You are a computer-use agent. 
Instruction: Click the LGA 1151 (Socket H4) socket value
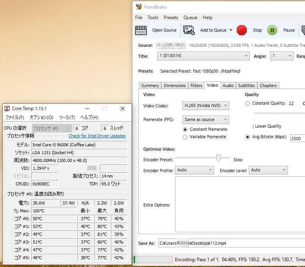(x=79, y=153)
